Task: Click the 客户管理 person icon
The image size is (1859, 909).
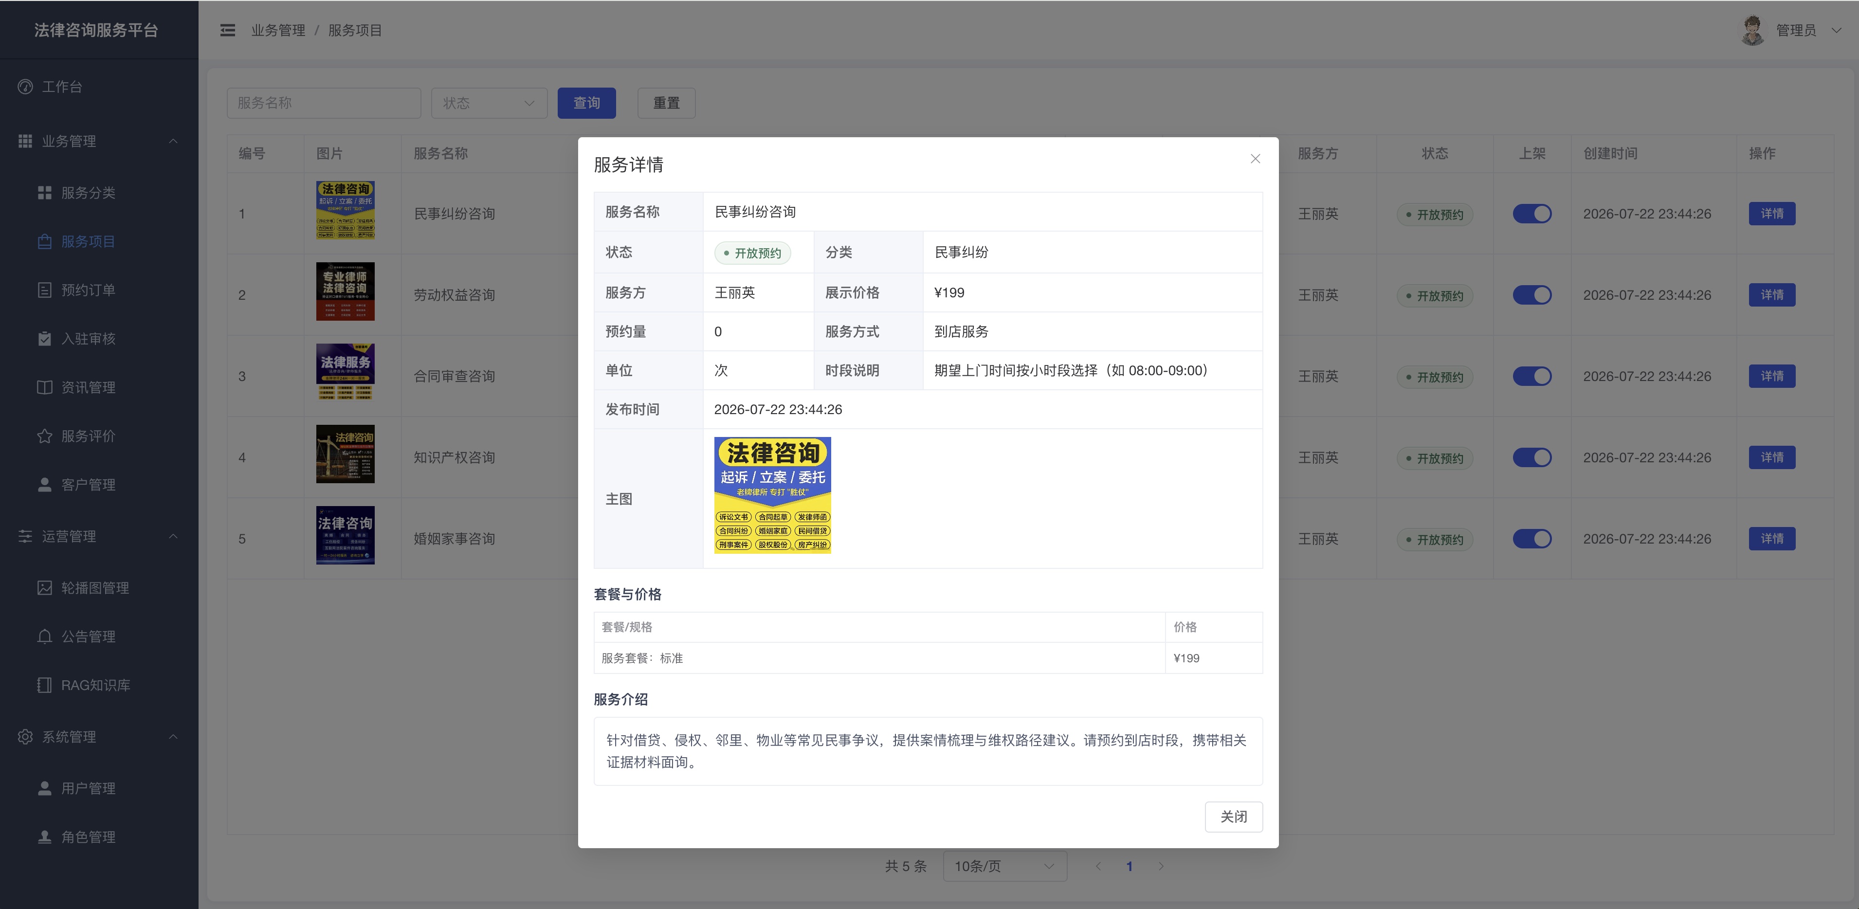Action: (x=45, y=485)
